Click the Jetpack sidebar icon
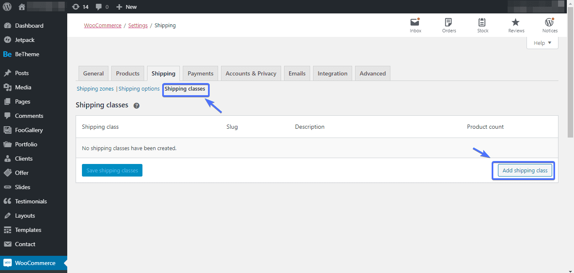The height and width of the screenshot is (273, 574). pos(7,40)
